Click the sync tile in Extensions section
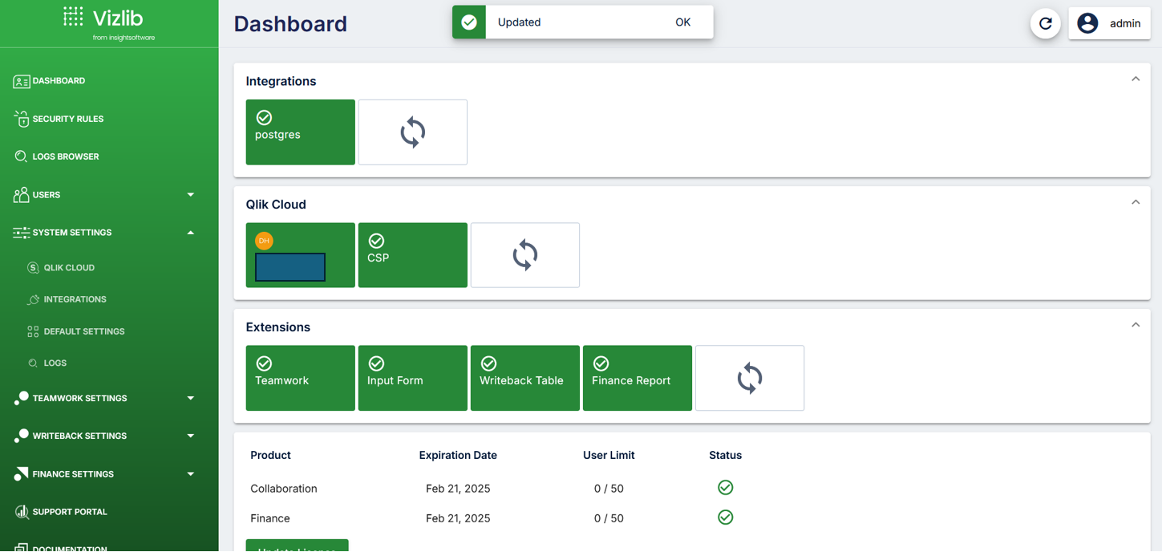Screen dimensions: 1162x552 [750, 378]
